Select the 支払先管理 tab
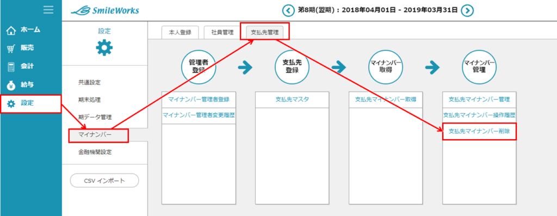This screenshot has height=216, width=557. [x=265, y=32]
